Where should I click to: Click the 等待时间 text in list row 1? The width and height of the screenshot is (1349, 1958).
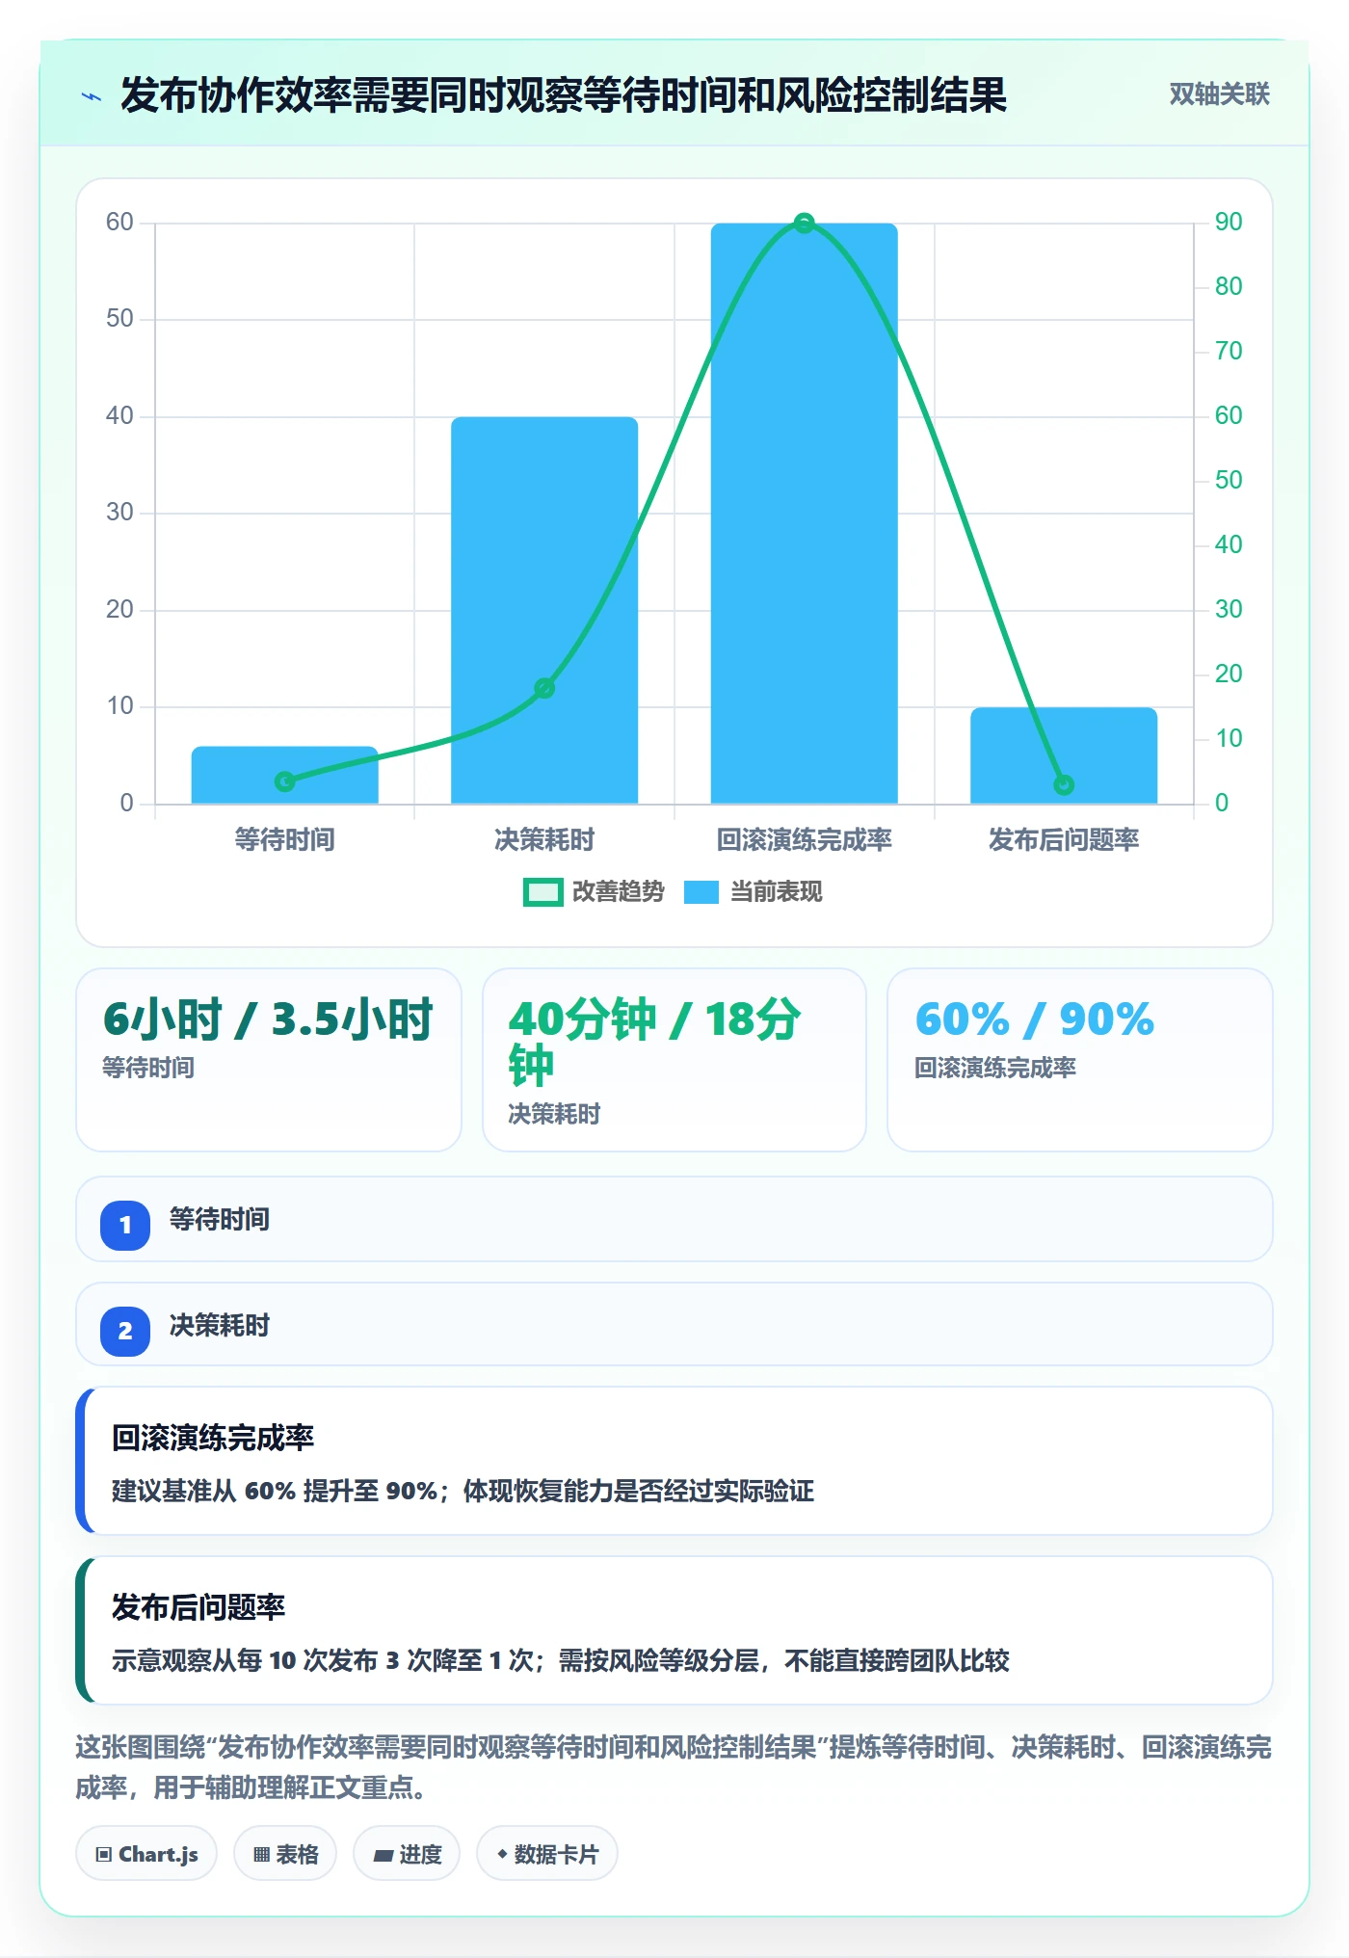click(x=220, y=1220)
